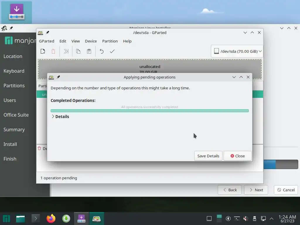Click Back in the Manjaro installer
Viewport: 300px width, 225px height.
pos(230,190)
